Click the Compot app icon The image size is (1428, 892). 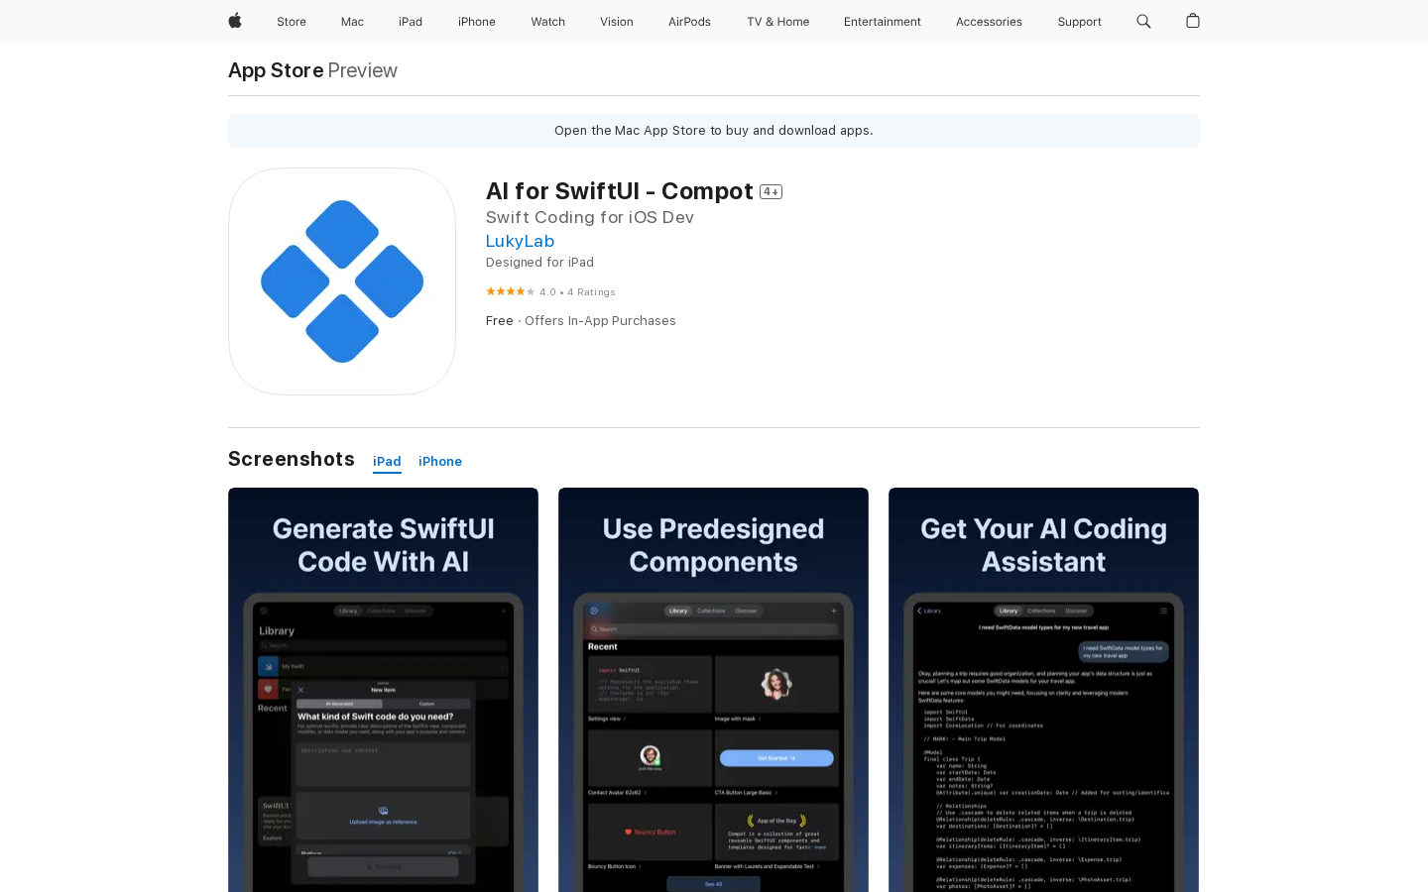click(342, 281)
